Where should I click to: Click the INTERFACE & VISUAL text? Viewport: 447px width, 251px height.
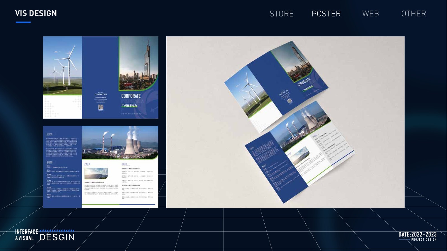[x=26, y=235]
